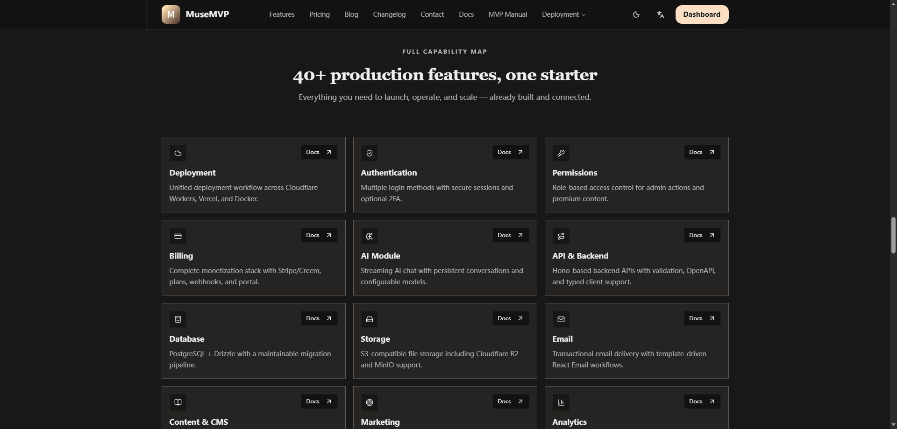897x429 pixels.
Task: Click the key icon on Permissions card
Action: (x=561, y=153)
